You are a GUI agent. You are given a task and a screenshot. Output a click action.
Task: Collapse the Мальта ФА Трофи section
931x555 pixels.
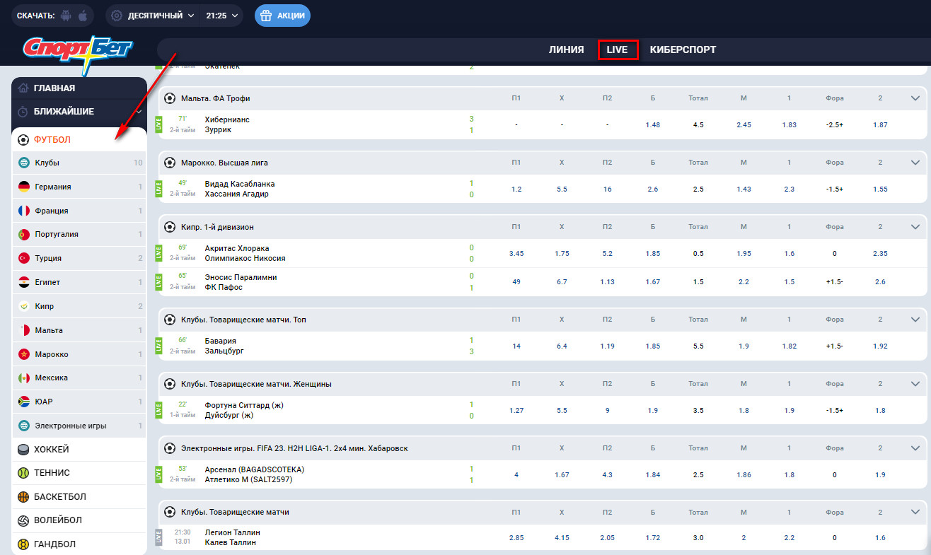coord(915,98)
